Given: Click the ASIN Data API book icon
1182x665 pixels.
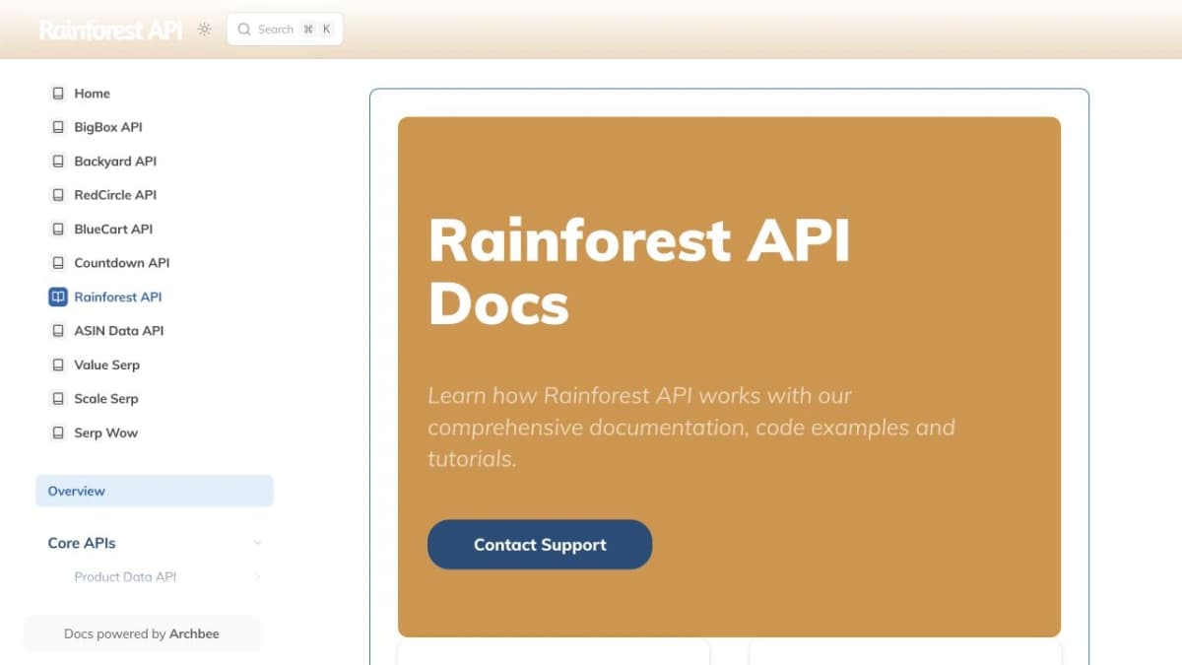Looking at the screenshot, I should tap(58, 331).
